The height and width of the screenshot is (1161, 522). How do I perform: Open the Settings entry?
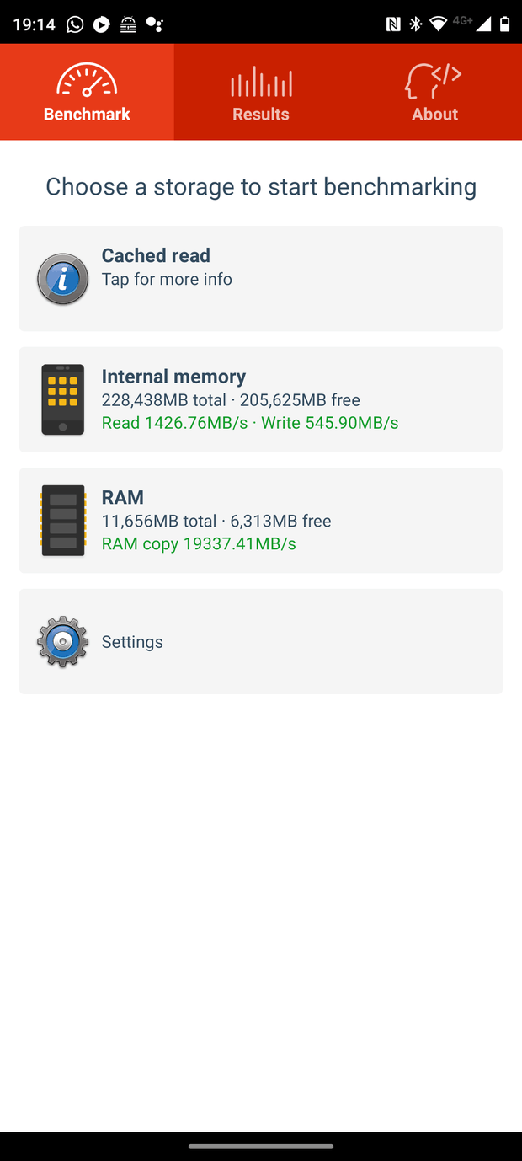tap(261, 642)
